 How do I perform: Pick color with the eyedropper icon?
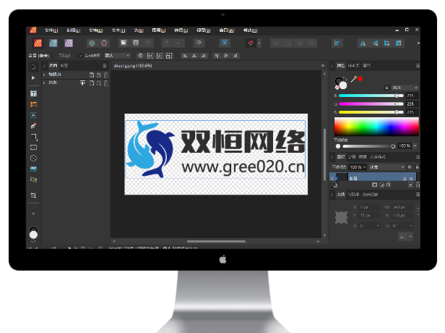353,79
